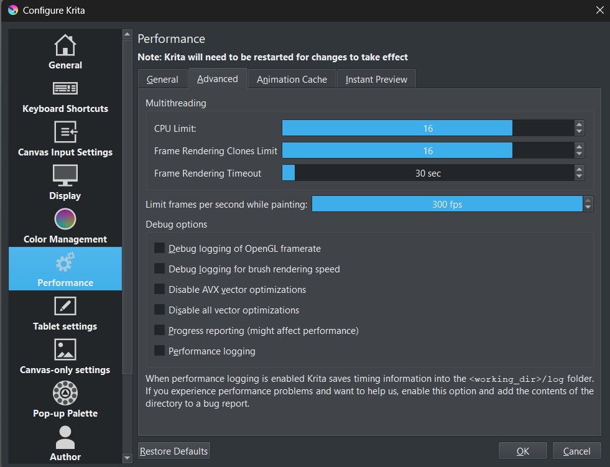The width and height of the screenshot is (610, 467).
Task: Open the Pop-up Palette icon
Action: pyautogui.click(x=65, y=393)
